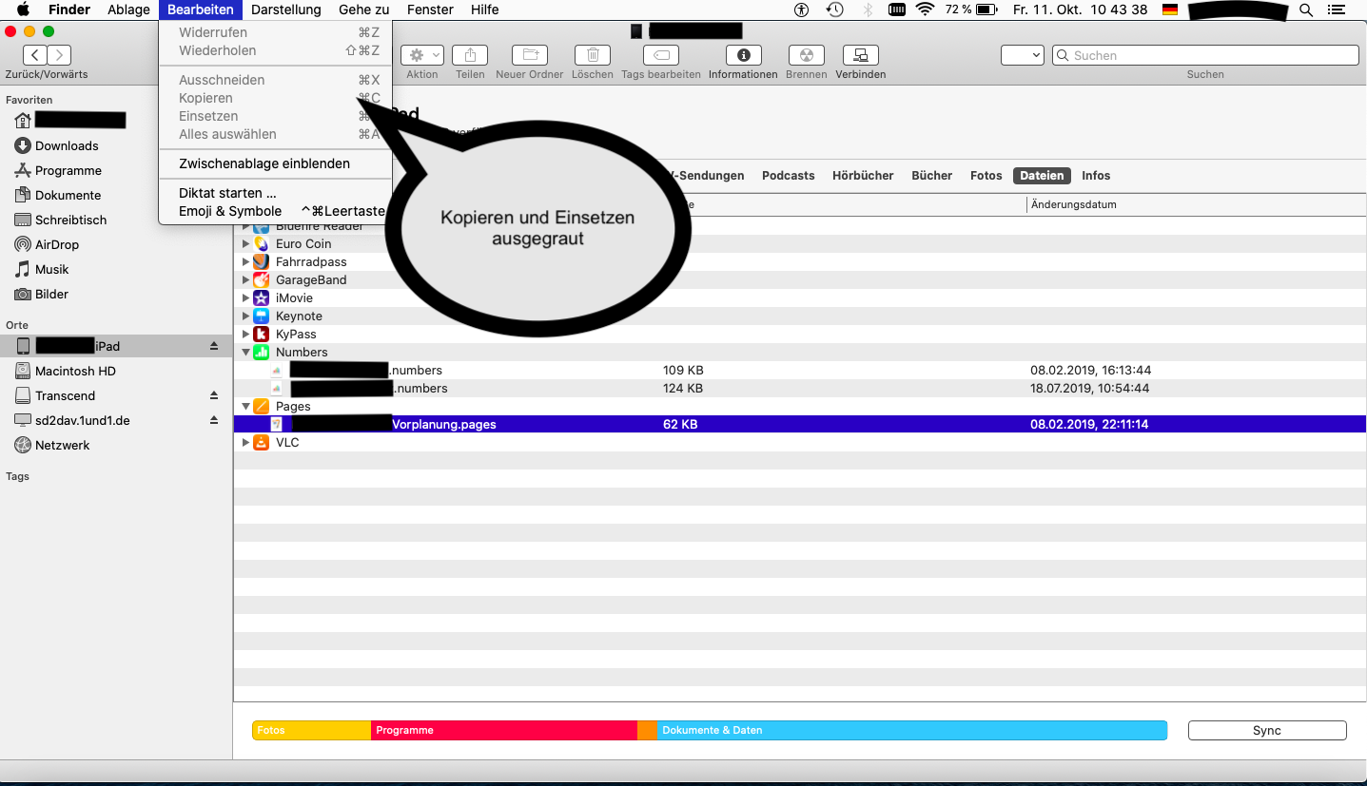Click the Keynote app icon in the file list

pos(261,316)
